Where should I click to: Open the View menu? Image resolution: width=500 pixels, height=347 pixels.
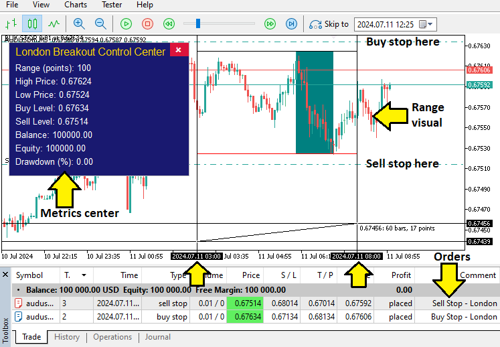(x=41, y=5)
